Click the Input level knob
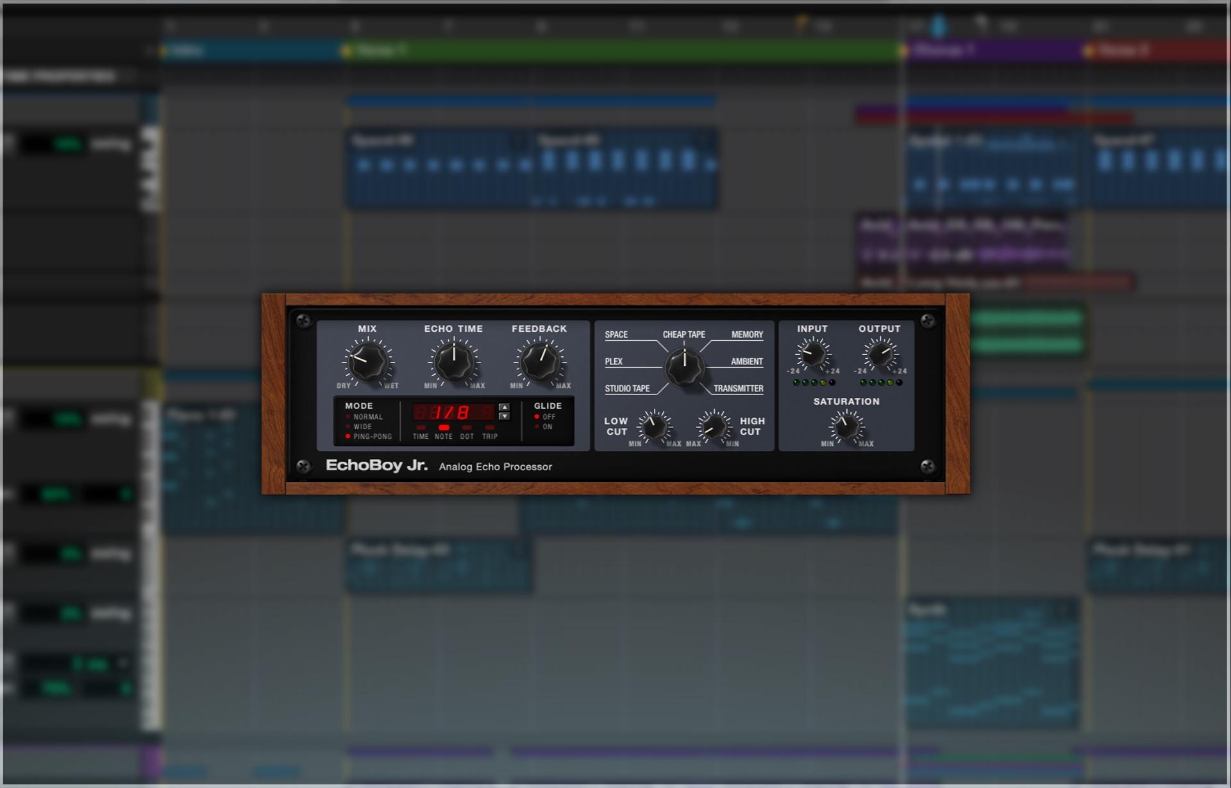1231x788 pixels. (x=813, y=354)
